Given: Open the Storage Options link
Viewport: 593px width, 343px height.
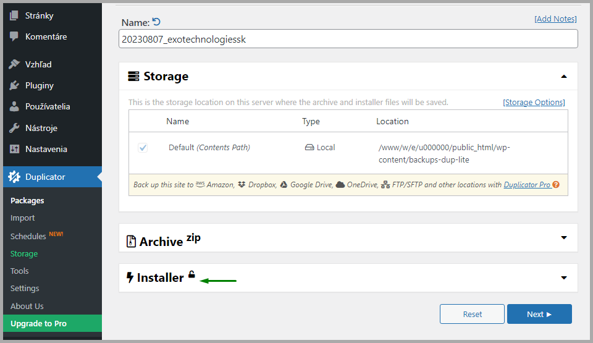Looking at the screenshot, I should 534,102.
